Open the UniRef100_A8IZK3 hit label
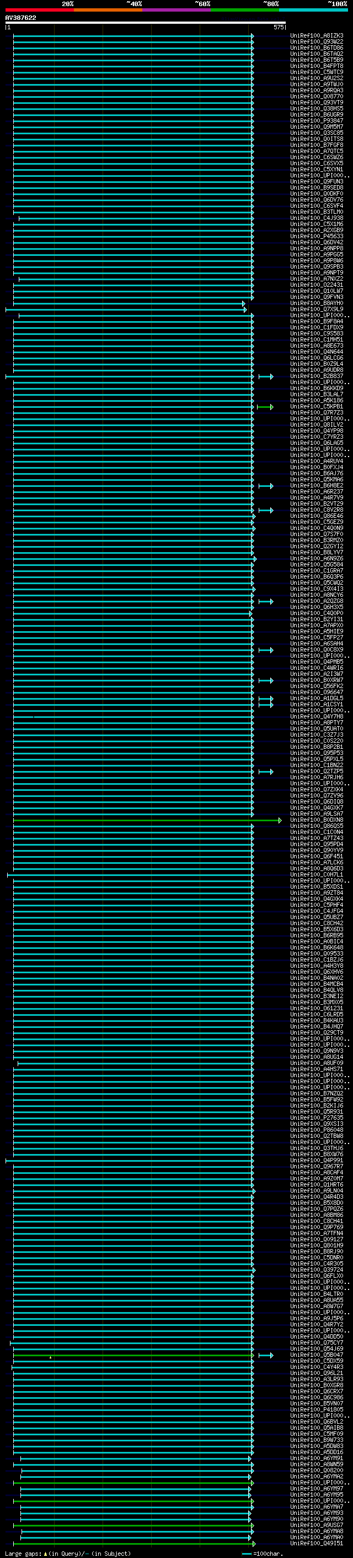The width and height of the screenshot is (353, 1558). pos(317,36)
